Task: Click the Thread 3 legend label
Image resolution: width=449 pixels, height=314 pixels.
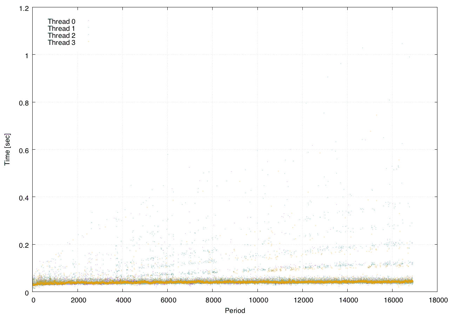Action: point(62,42)
